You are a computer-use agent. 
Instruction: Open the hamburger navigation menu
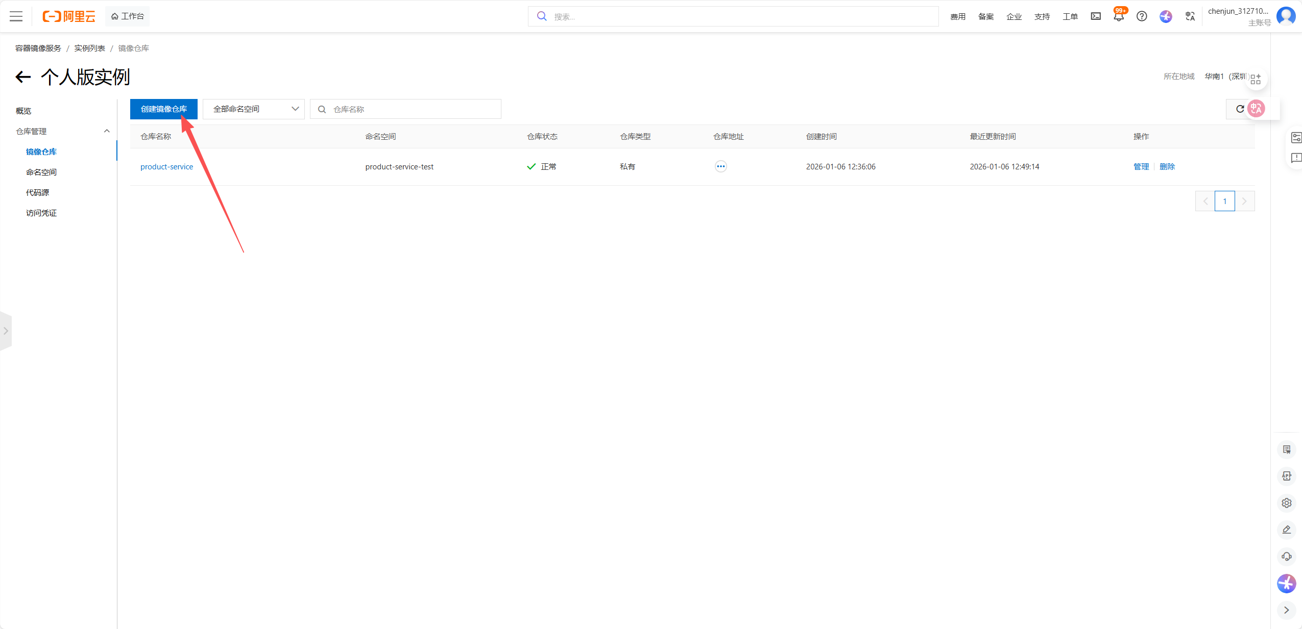tap(16, 16)
